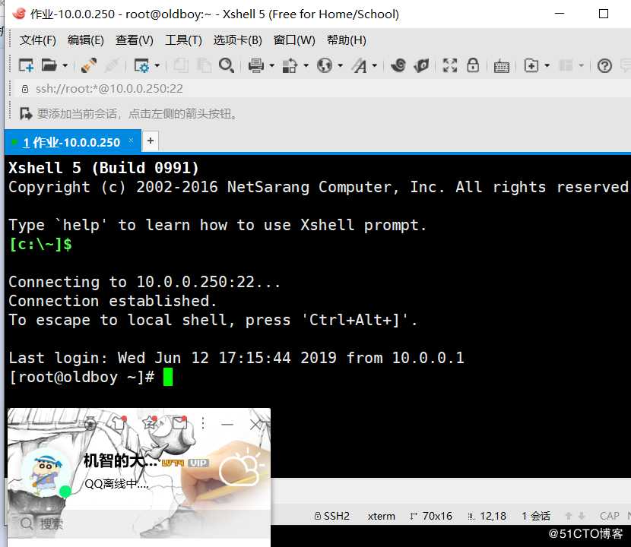Open the 工具(T) menu

pyautogui.click(x=183, y=40)
